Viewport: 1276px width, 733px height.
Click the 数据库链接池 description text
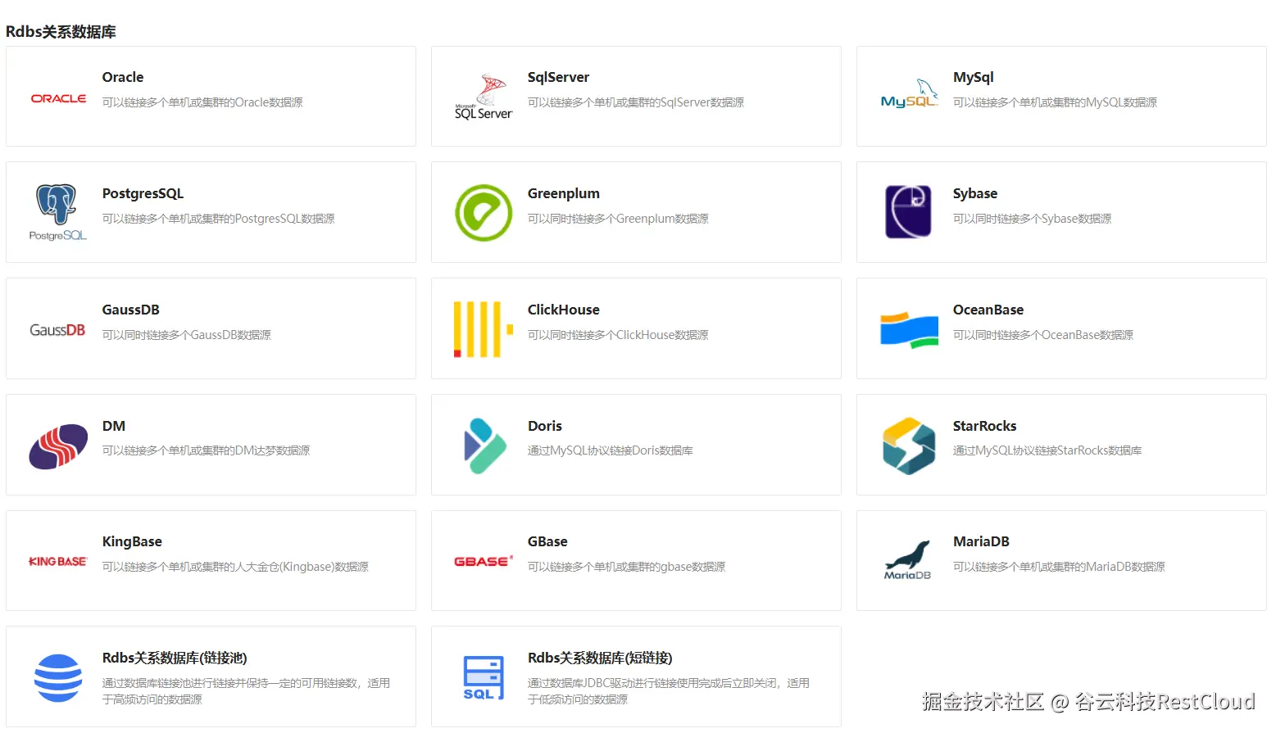246,691
